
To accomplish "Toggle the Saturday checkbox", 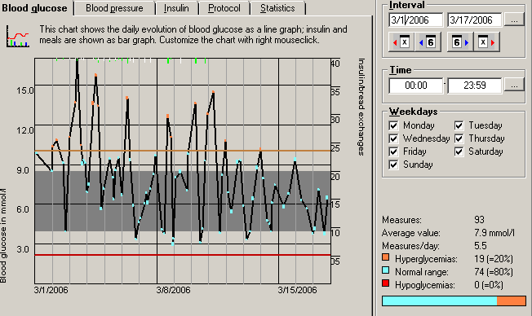I will pyautogui.click(x=459, y=151).
